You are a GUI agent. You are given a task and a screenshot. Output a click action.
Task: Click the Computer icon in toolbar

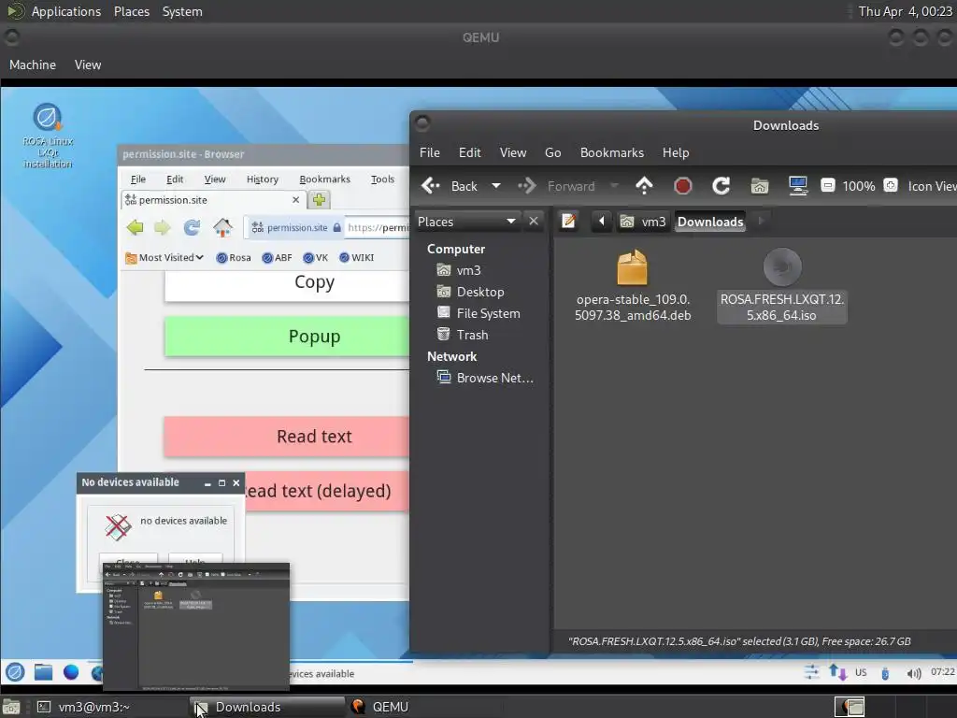coord(798,186)
